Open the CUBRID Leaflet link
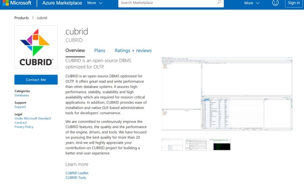The image size is (304, 196). coord(77,173)
